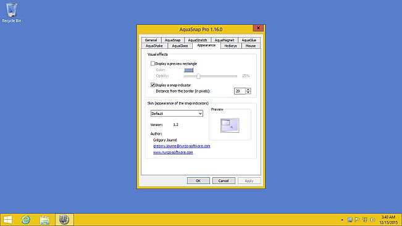Click the skin preview thumbnail
Screen dimensions: 402x226
(x=230, y=125)
